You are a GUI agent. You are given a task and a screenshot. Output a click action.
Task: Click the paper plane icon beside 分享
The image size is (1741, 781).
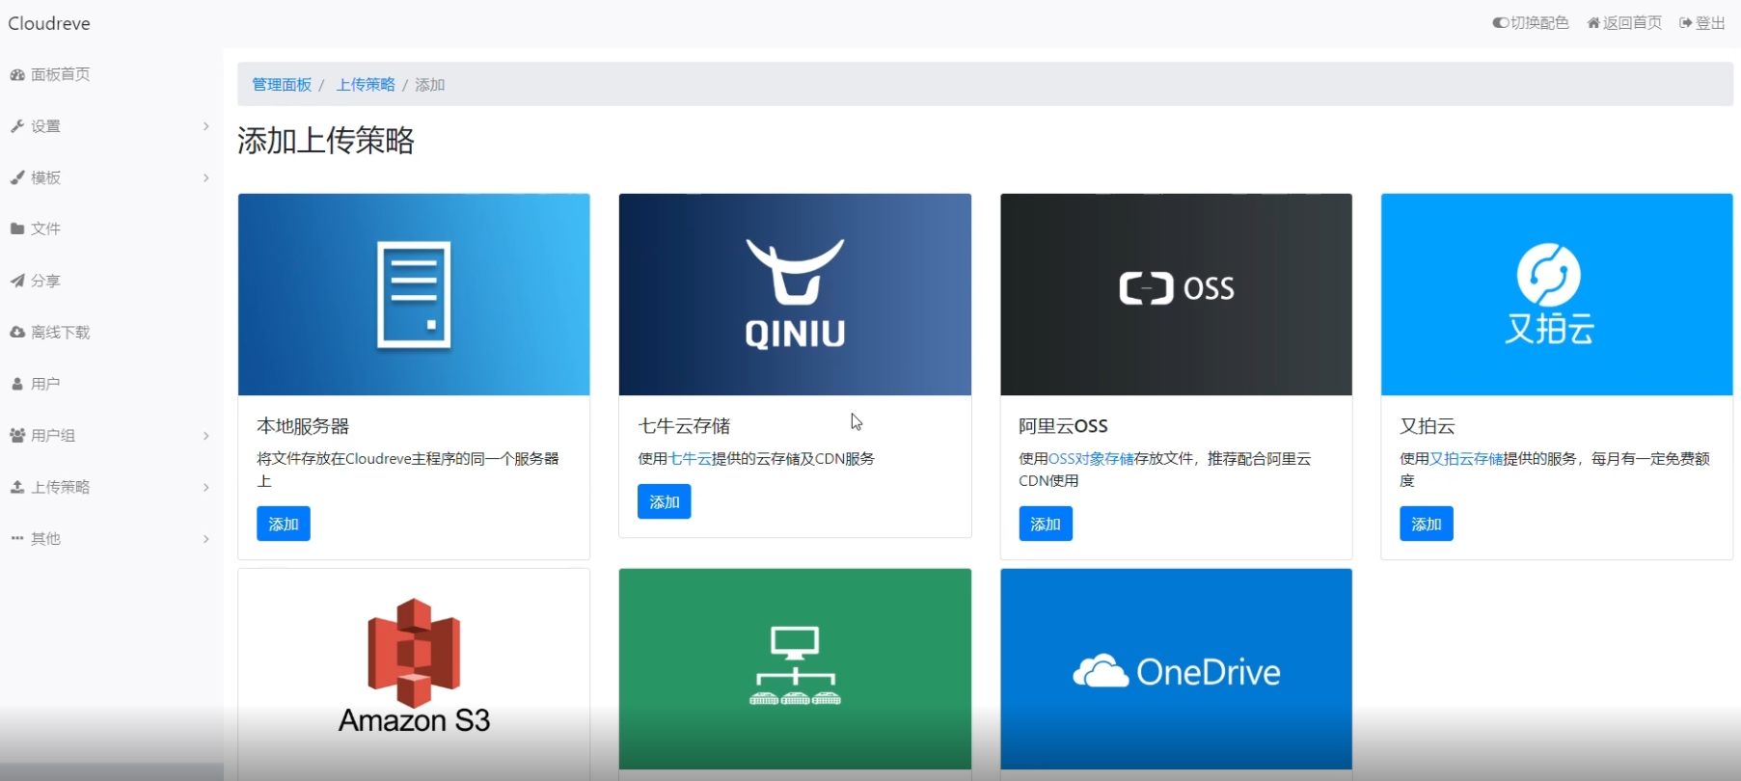(17, 281)
